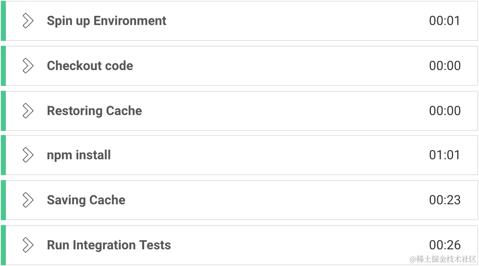Click the green status bar of npm install
The width and height of the screenshot is (479, 266).
[x=3, y=155]
